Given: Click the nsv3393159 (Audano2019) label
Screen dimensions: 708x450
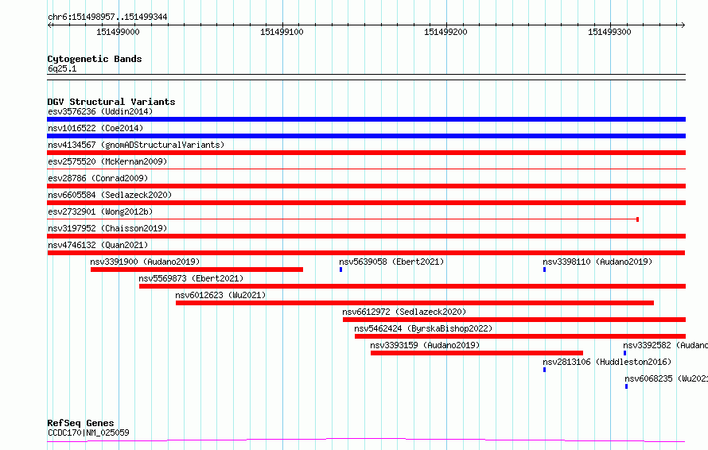Looking at the screenshot, I should pos(425,345).
